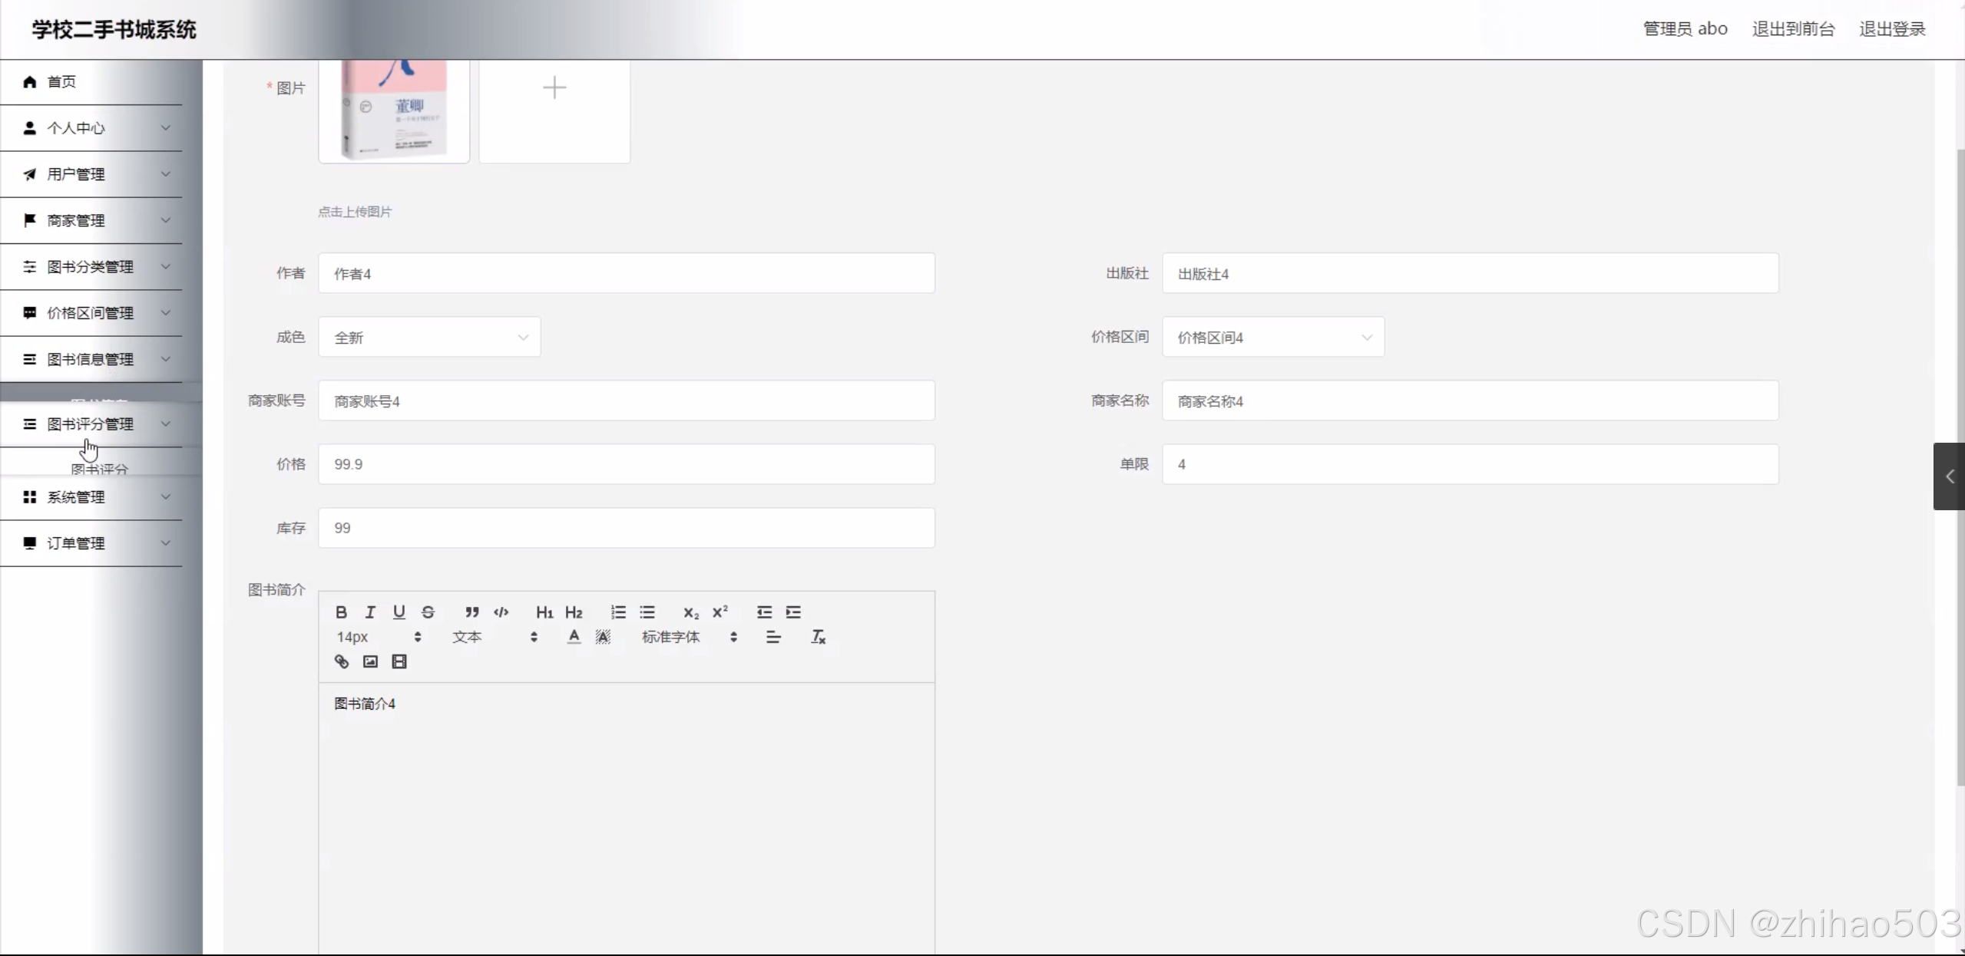
Task: Open the 价格区间 dropdown selector
Action: [1272, 338]
